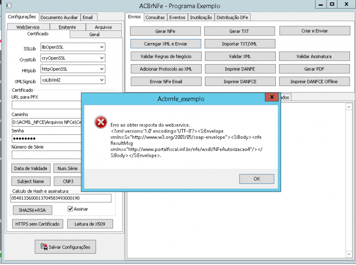Switch to the Envios tab
Image resolution: width=356 pixels, height=265 pixels.
(134, 17)
